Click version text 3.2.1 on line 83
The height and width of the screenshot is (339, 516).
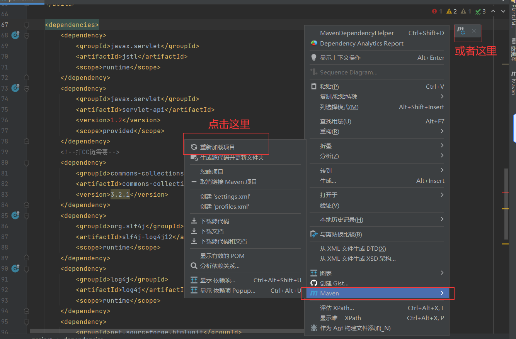coord(120,194)
